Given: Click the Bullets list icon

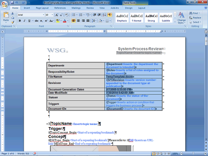Looking at the screenshot, I should click(x=74, y=15).
